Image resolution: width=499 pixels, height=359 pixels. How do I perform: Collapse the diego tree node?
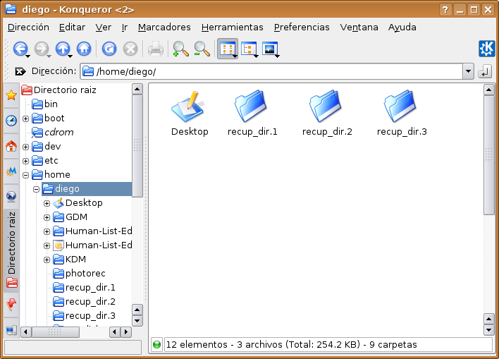tap(36, 189)
